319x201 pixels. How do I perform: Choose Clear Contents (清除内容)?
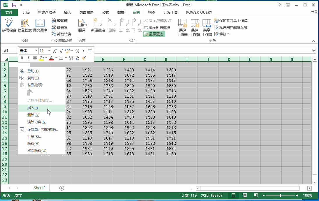pyautogui.click(x=42, y=122)
